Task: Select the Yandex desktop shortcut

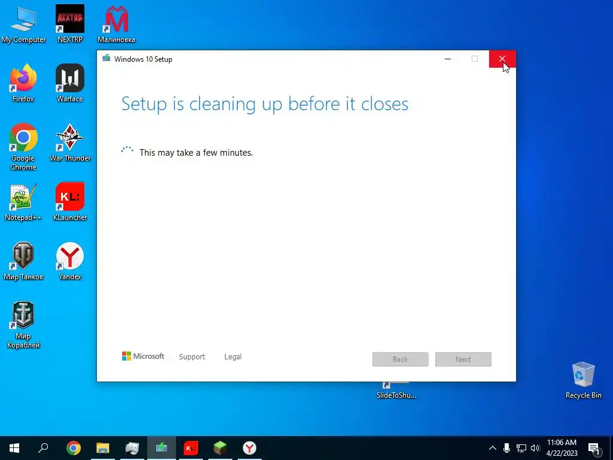Action: [70, 262]
